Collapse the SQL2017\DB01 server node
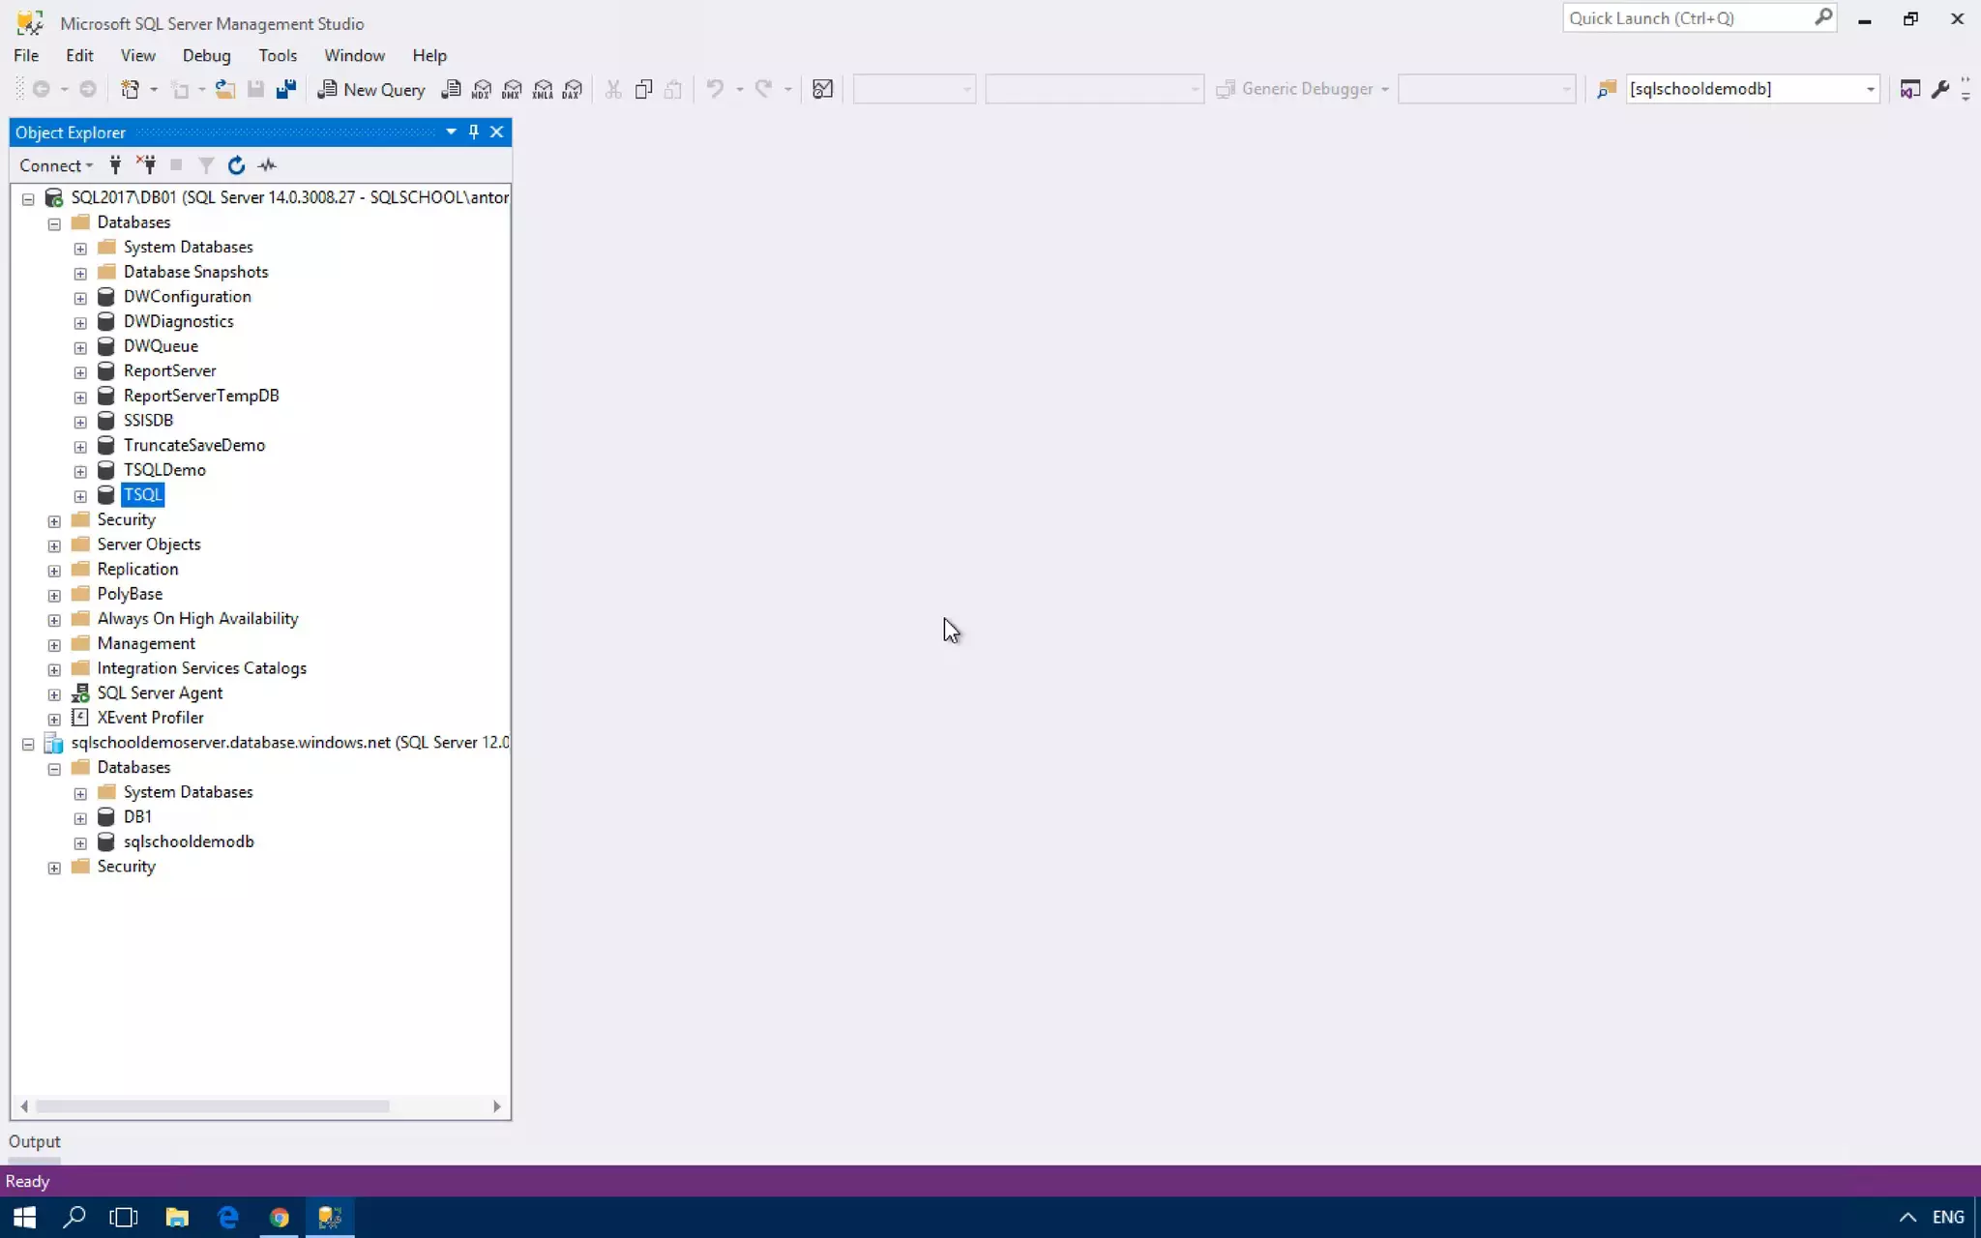The width and height of the screenshot is (1981, 1238). tap(28, 198)
